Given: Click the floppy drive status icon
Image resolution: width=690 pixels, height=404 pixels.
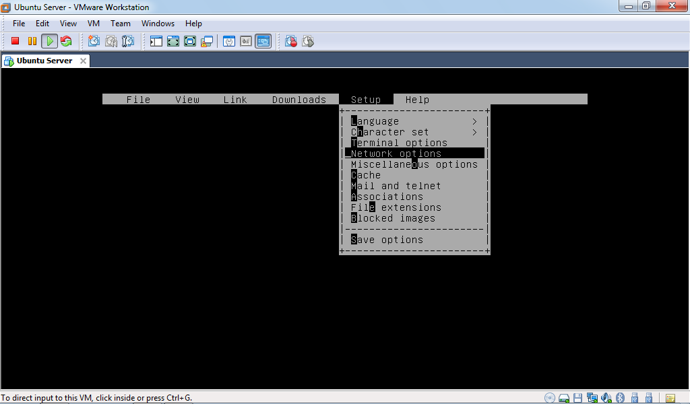Looking at the screenshot, I should [577, 398].
